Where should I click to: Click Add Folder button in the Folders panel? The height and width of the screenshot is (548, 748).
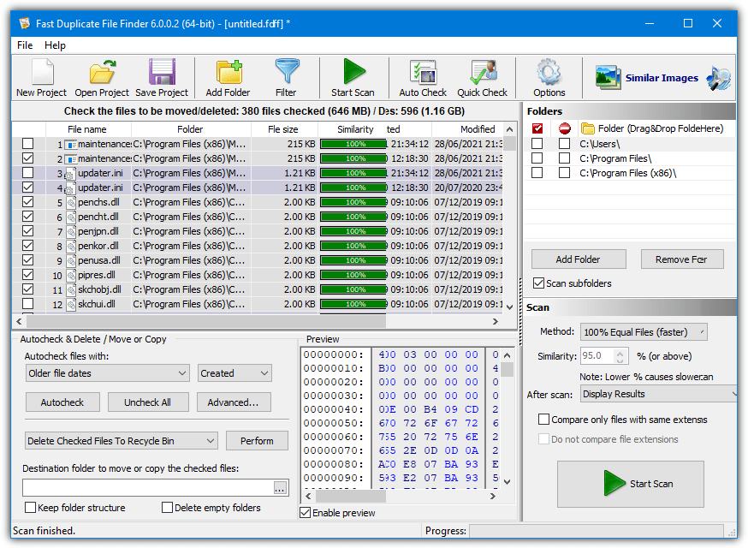579,259
